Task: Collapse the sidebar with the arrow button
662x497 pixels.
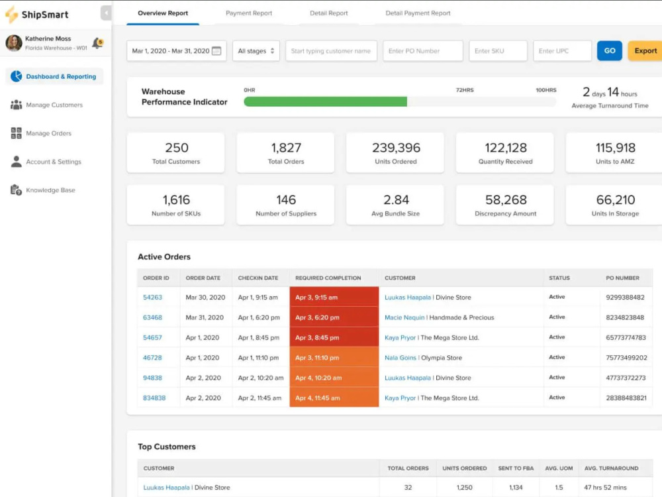Action: [x=106, y=13]
